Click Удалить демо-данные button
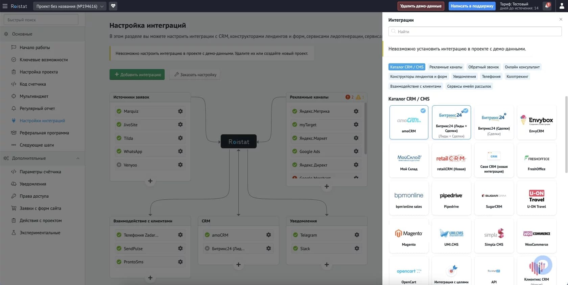 [421, 6]
